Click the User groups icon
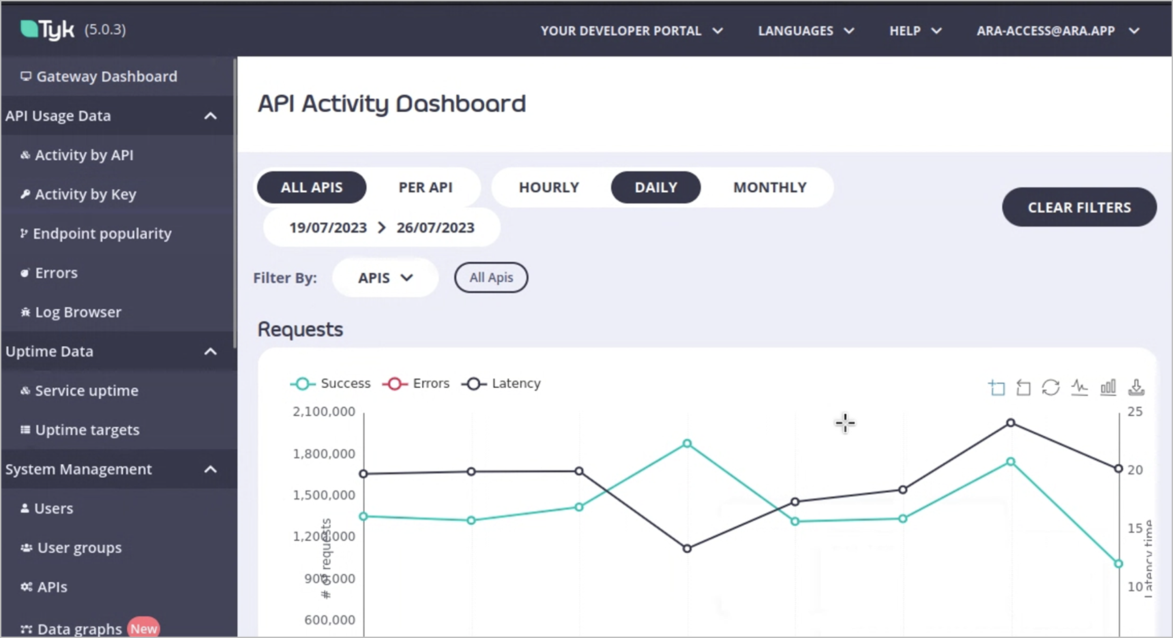Viewport: 1173px width, 638px height. (x=27, y=548)
